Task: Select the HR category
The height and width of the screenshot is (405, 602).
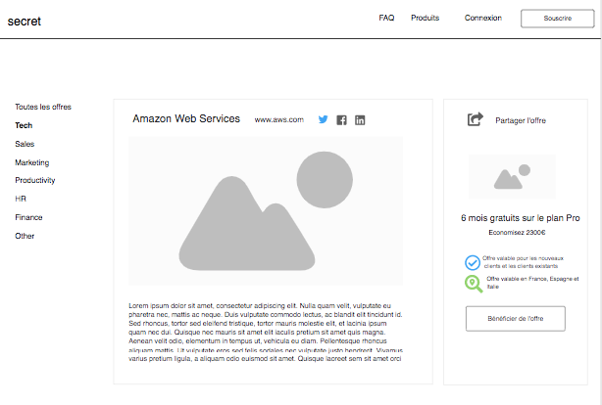Action: 21,199
